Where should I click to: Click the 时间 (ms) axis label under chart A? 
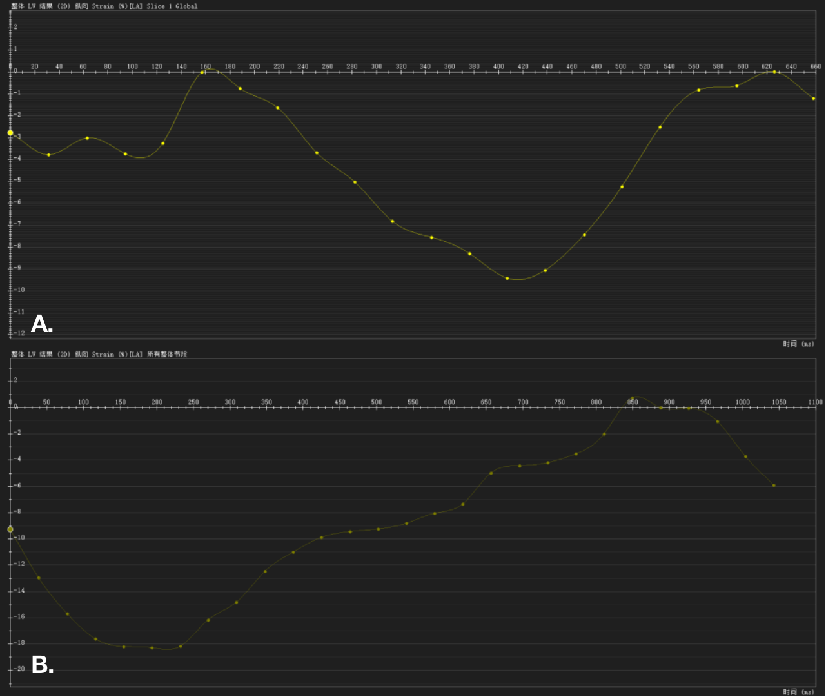click(x=798, y=344)
